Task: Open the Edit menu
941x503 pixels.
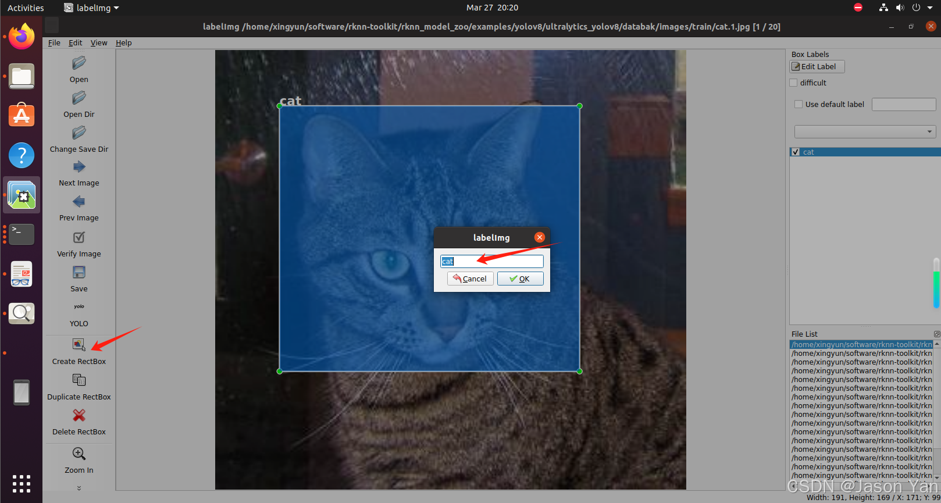Action: tap(75, 42)
